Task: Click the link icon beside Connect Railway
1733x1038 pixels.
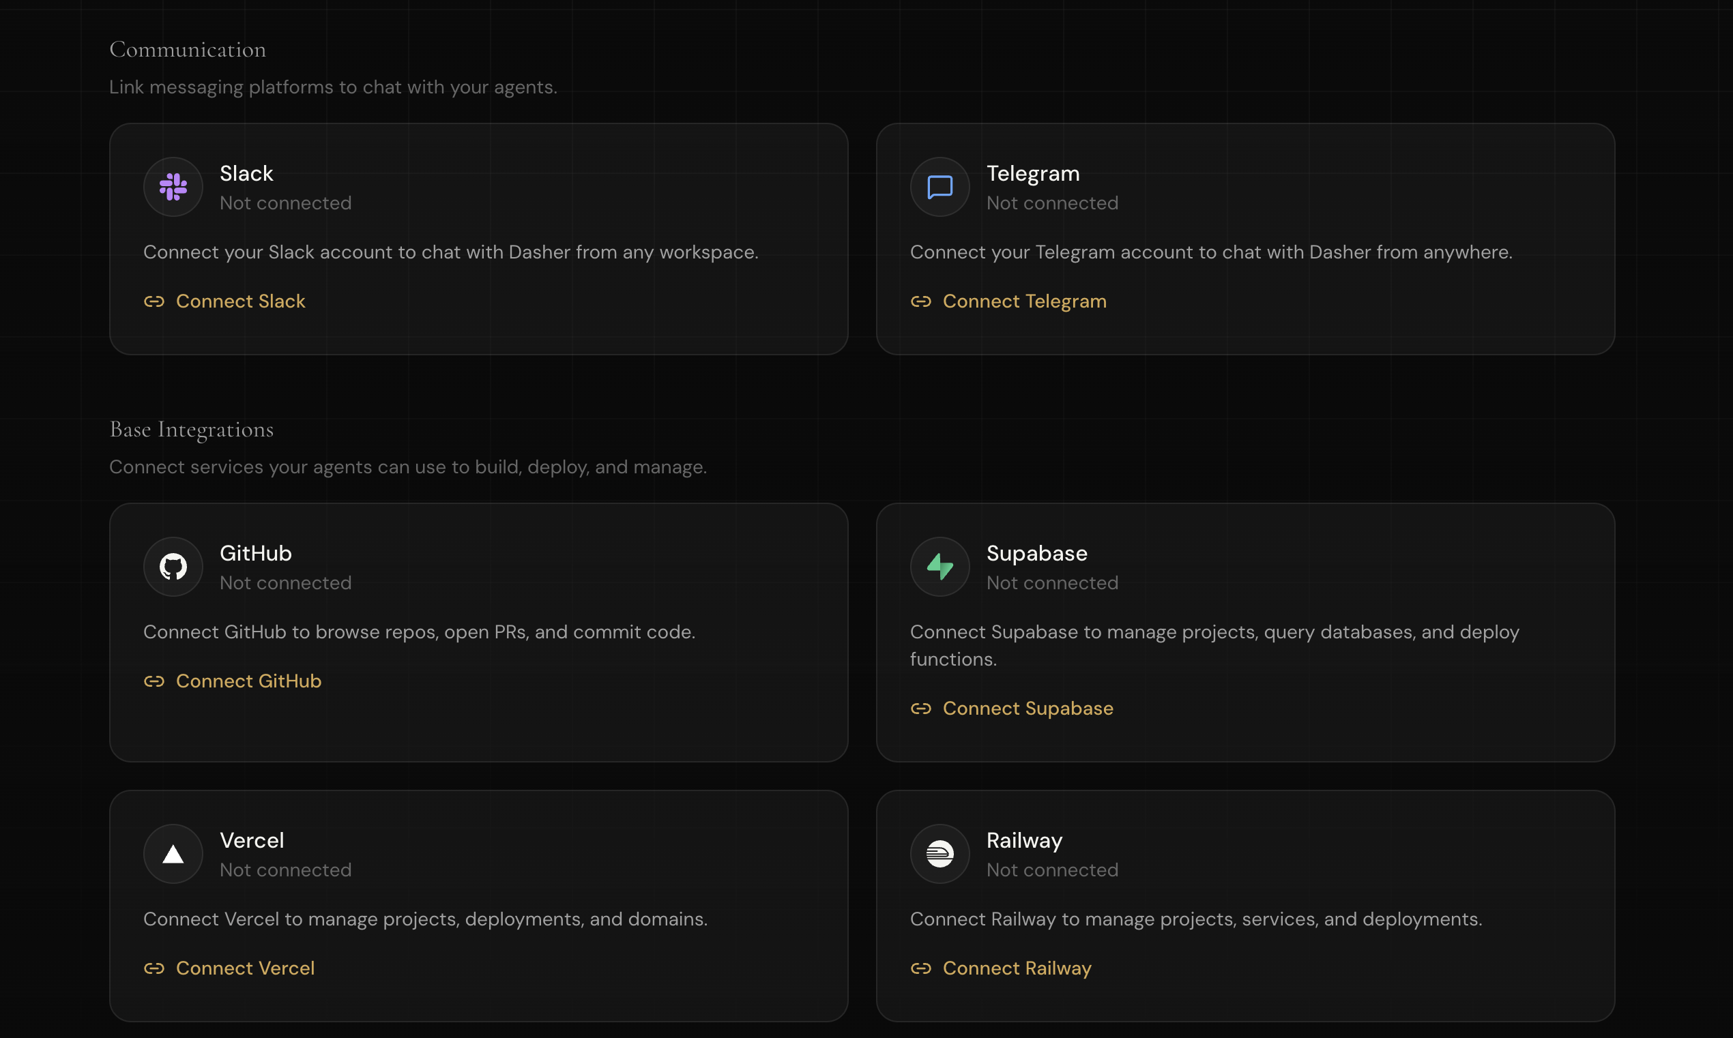Action: coord(921,968)
